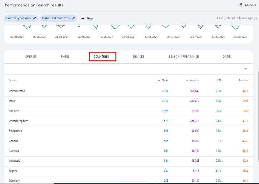
Task: Select the United Kingdom row
Action: coord(128,121)
